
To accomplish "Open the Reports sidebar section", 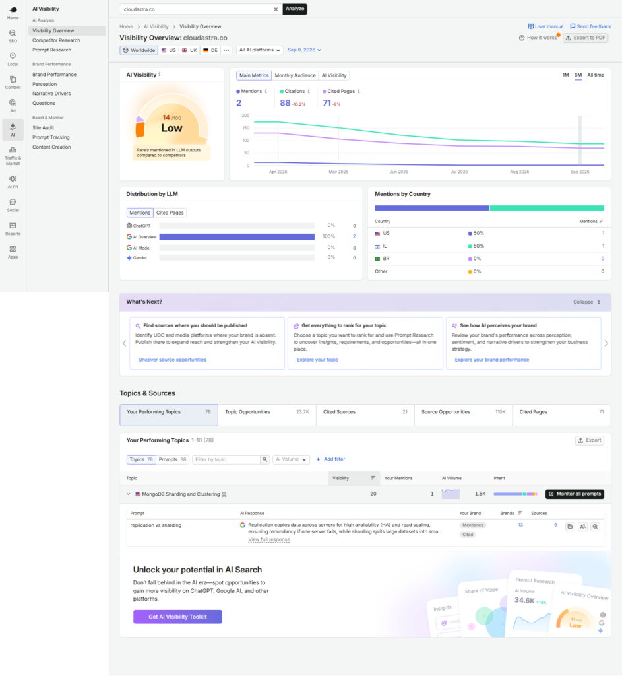I will click(13, 229).
